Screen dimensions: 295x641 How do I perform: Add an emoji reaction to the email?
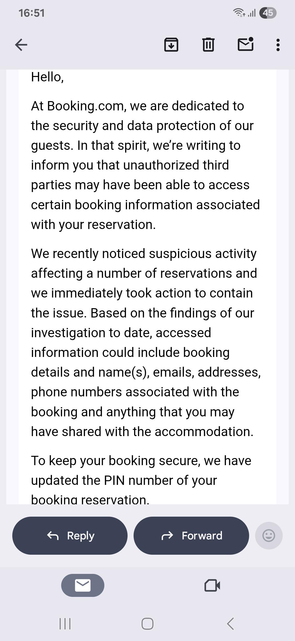point(269,536)
